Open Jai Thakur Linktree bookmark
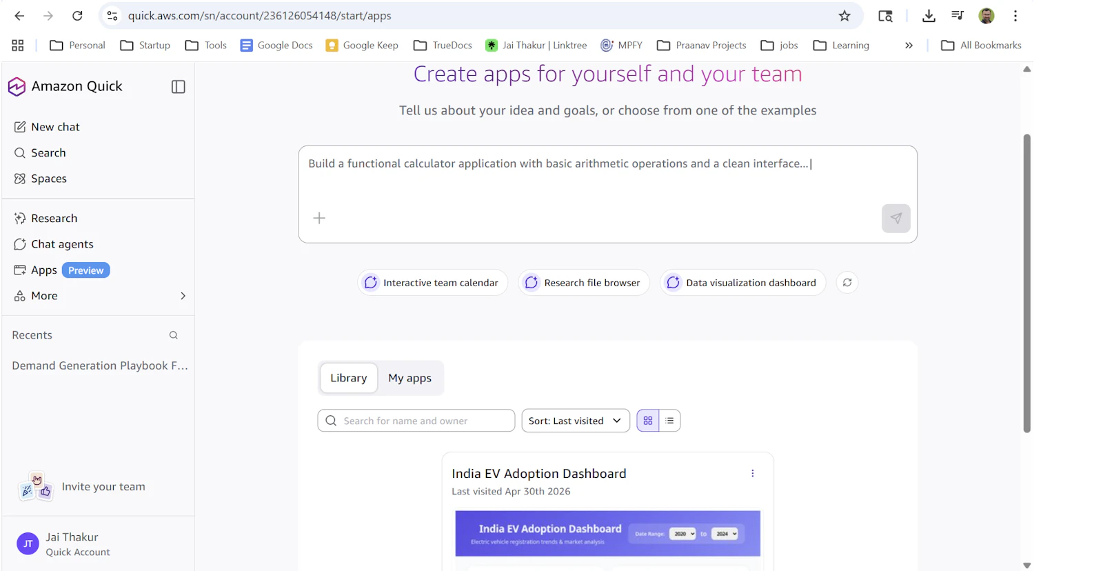The height and width of the screenshot is (571, 1103). point(536,46)
